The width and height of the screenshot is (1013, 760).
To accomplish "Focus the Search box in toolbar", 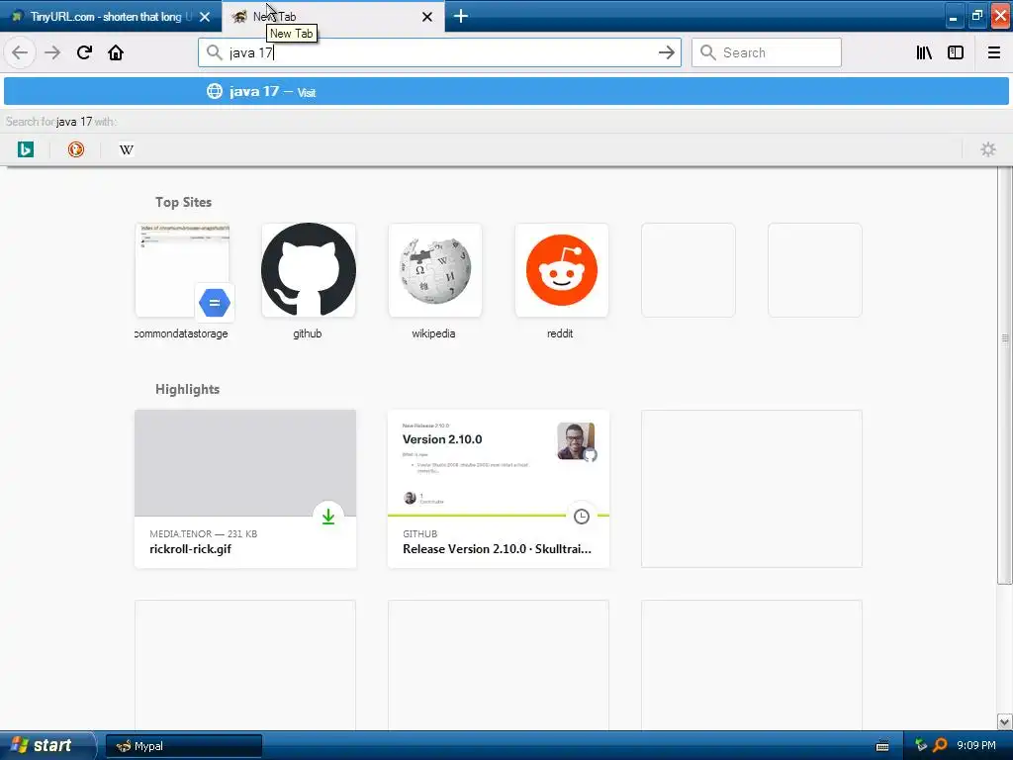I will pyautogui.click(x=767, y=52).
